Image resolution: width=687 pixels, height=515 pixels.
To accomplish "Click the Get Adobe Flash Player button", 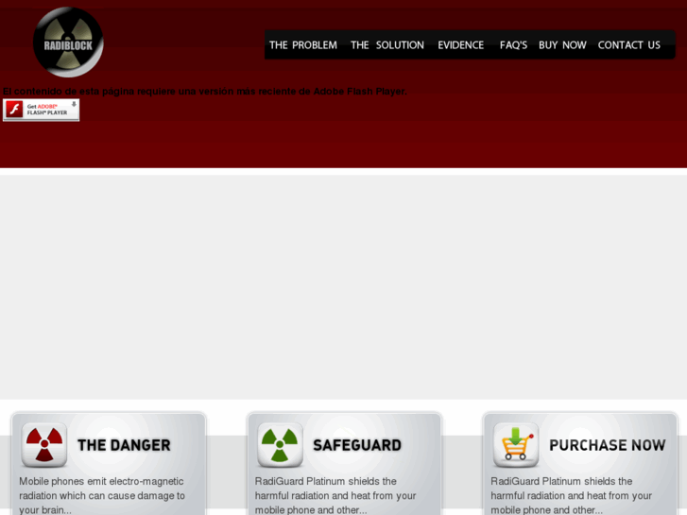I will (42, 110).
